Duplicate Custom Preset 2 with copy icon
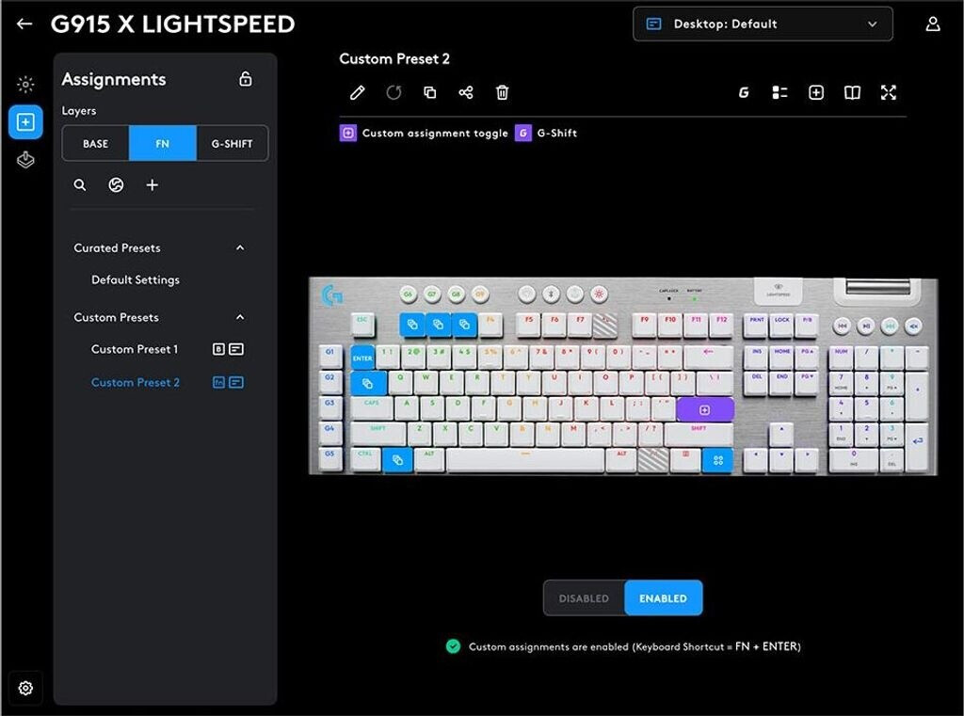The width and height of the screenshot is (964, 716). point(429,93)
